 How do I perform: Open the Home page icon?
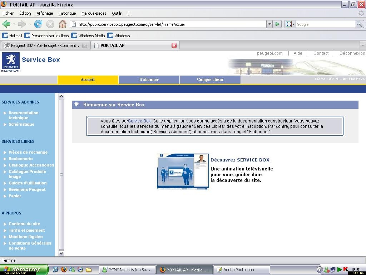tap(63, 24)
